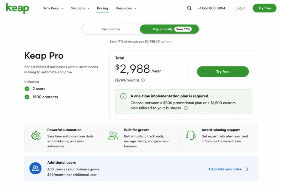
Task: Click the Powerful automation gear icon
Action: coord(36,136)
